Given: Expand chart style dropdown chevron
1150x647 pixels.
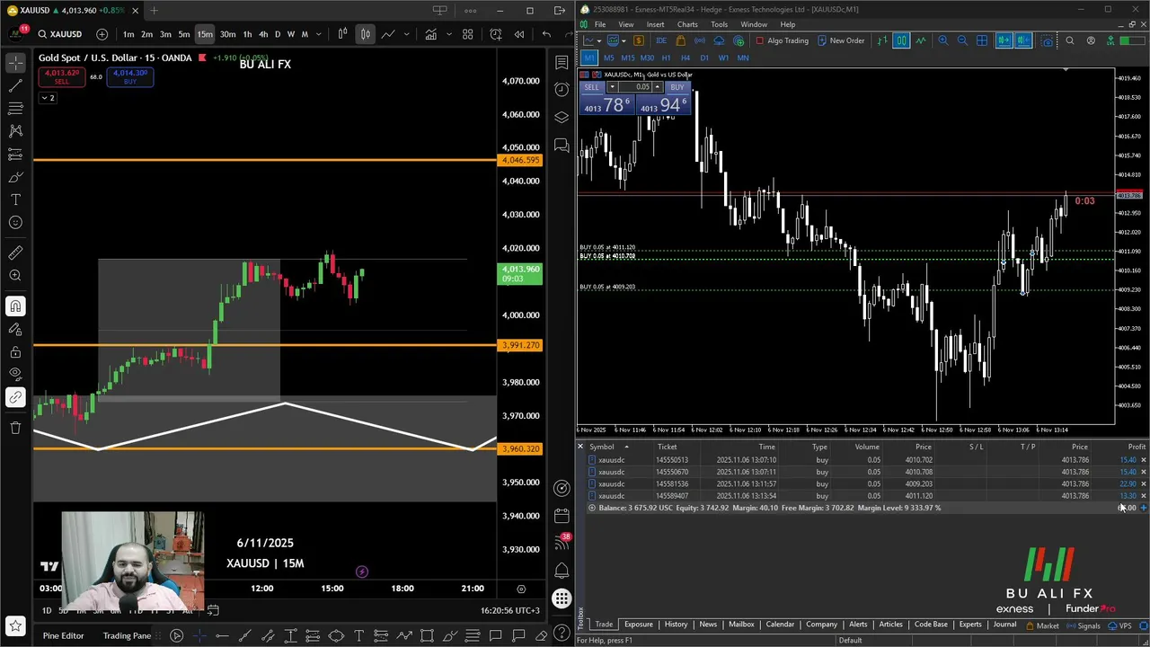Looking at the screenshot, I should coord(406,34).
